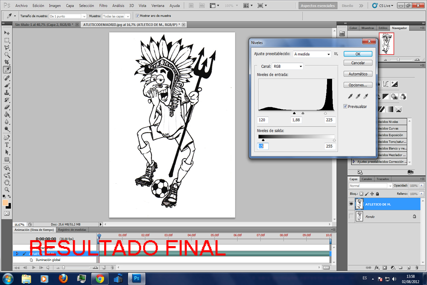
Task: Switch to the Trazados tab
Action: pyautogui.click(x=383, y=179)
